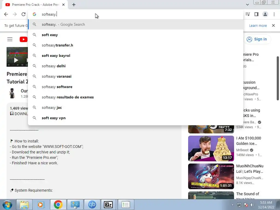280x210 pixels.
Task: Open 'MuoiNhChuaNu Lol | Let's Play' title
Action: pyautogui.click(x=250, y=168)
